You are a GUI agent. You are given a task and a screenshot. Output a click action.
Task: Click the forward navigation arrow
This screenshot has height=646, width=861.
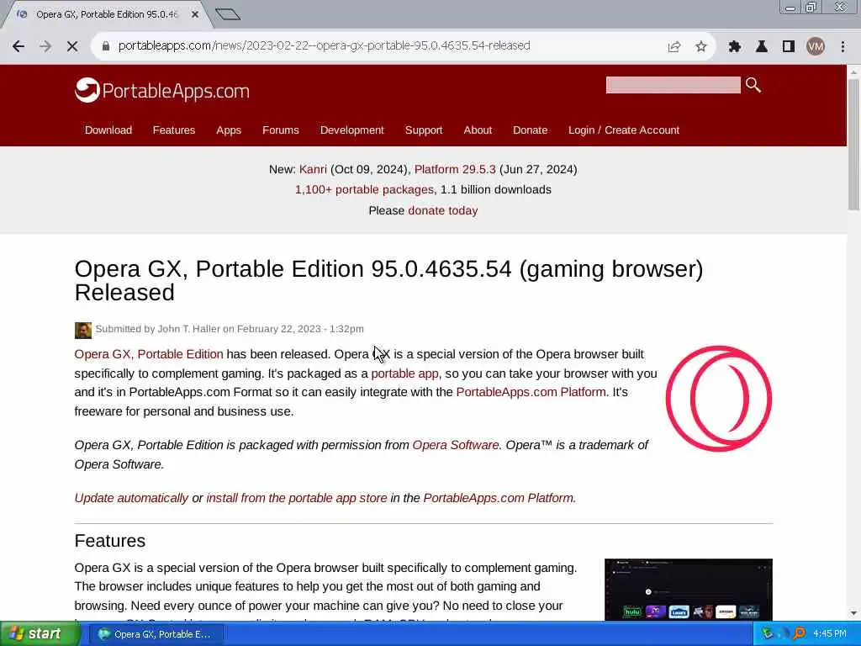tap(45, 46)
